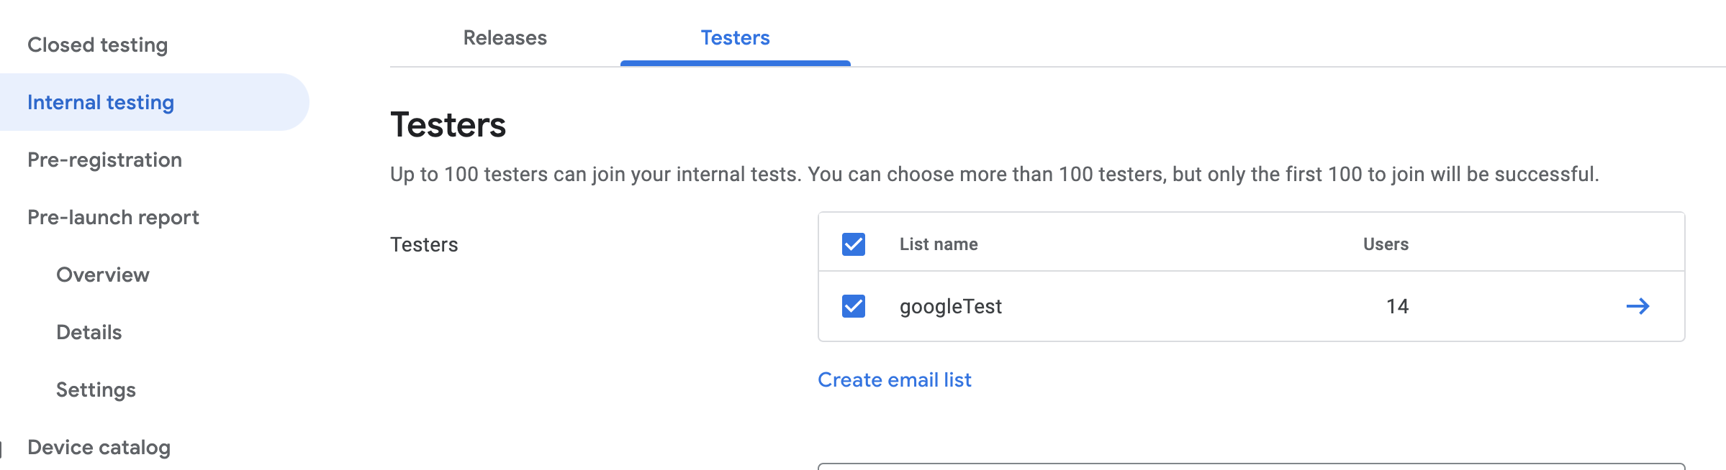This screenshot has width=1726, height=470.
Task: Select Closed testing from the sidebar
Action: click(x=97, y=45)
